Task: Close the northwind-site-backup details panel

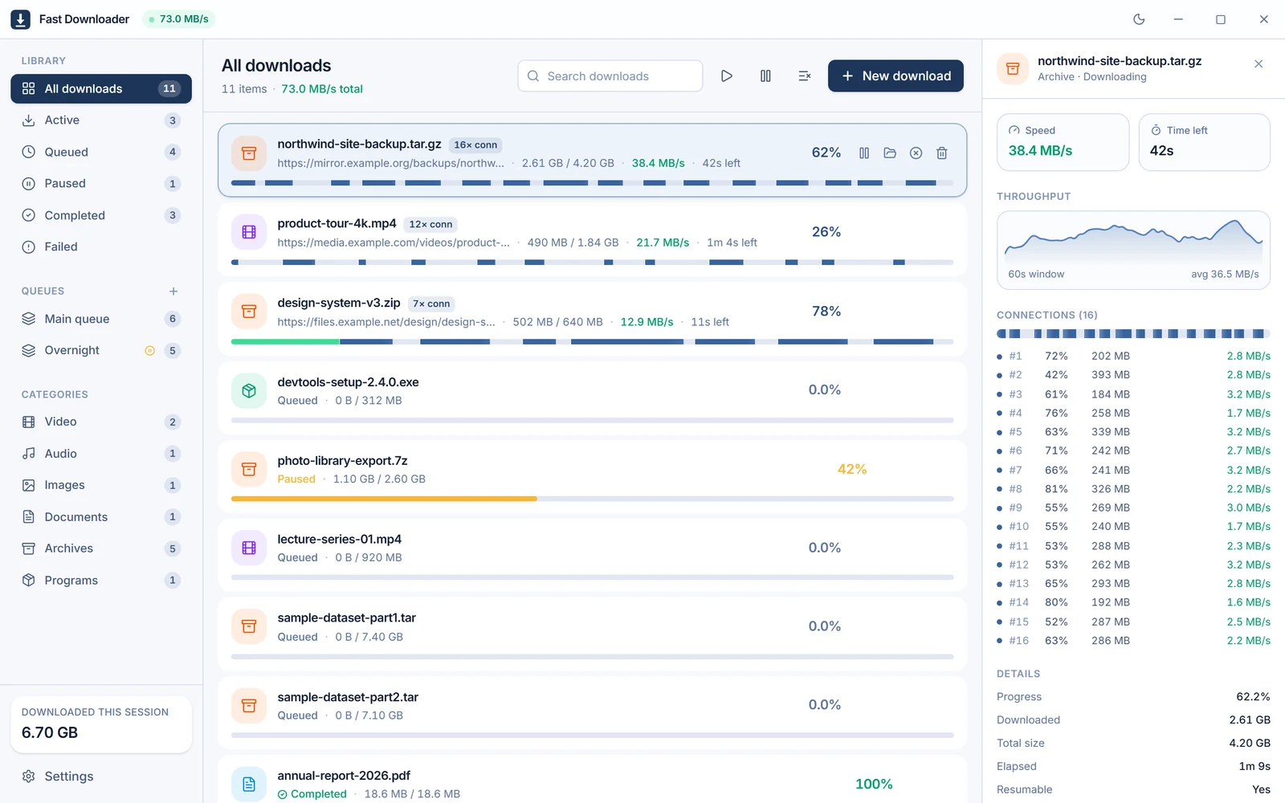Action: point(1258,64)
